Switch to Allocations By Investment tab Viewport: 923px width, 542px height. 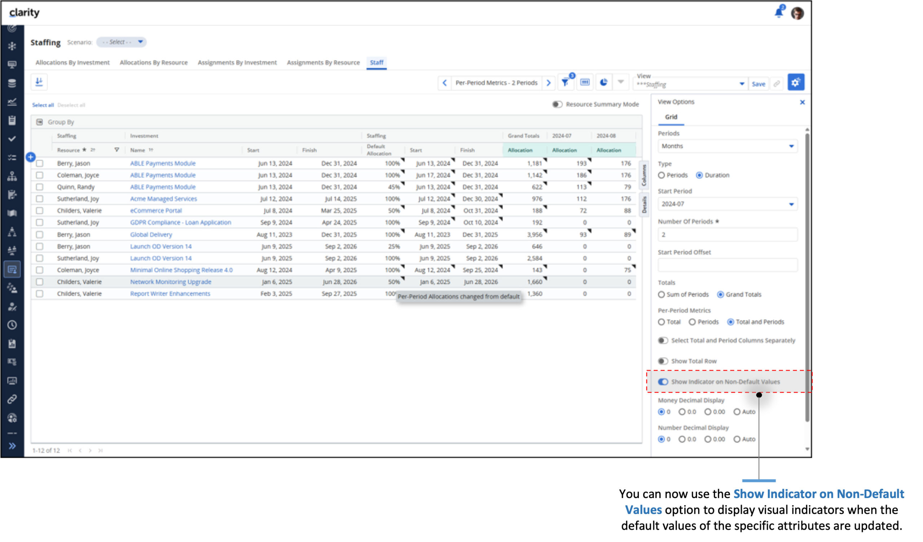(72, 63)
